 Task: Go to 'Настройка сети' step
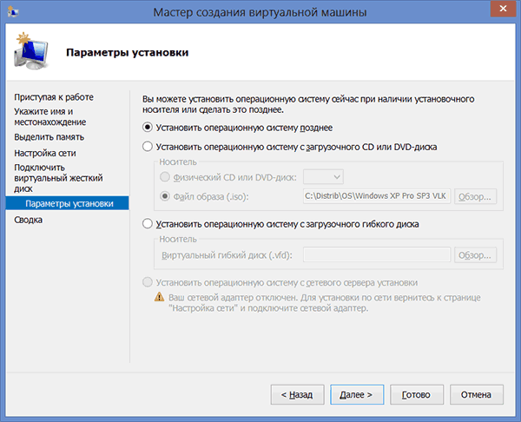point(45,153)
